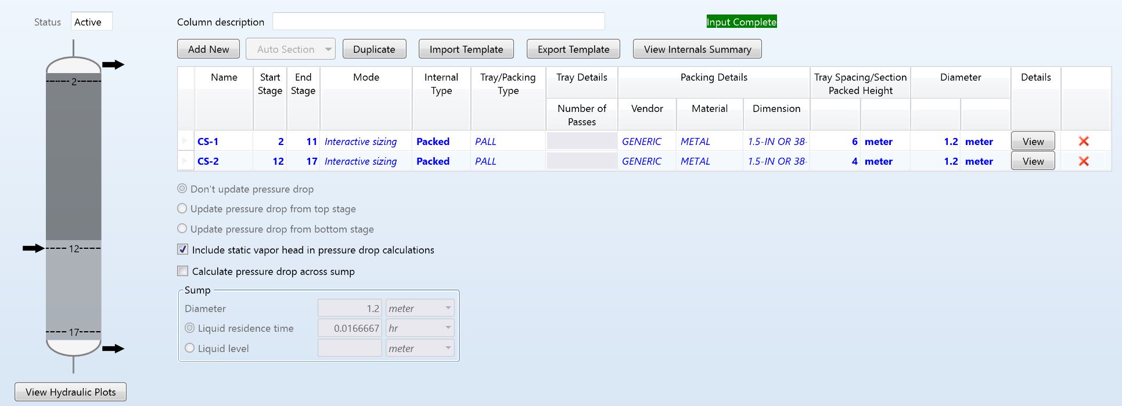Click the feed arrow at stage 12
The width and height of the screenshot is (1122, 406).
coord(33,248)
